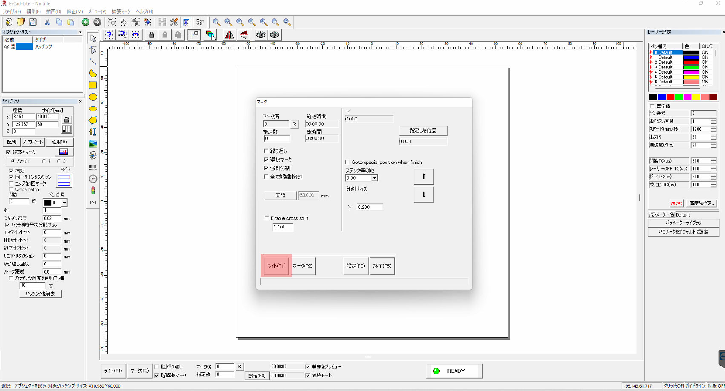Select the Rectangle tool
Viewport: 725px width, 391px height.
click(93, 85)
